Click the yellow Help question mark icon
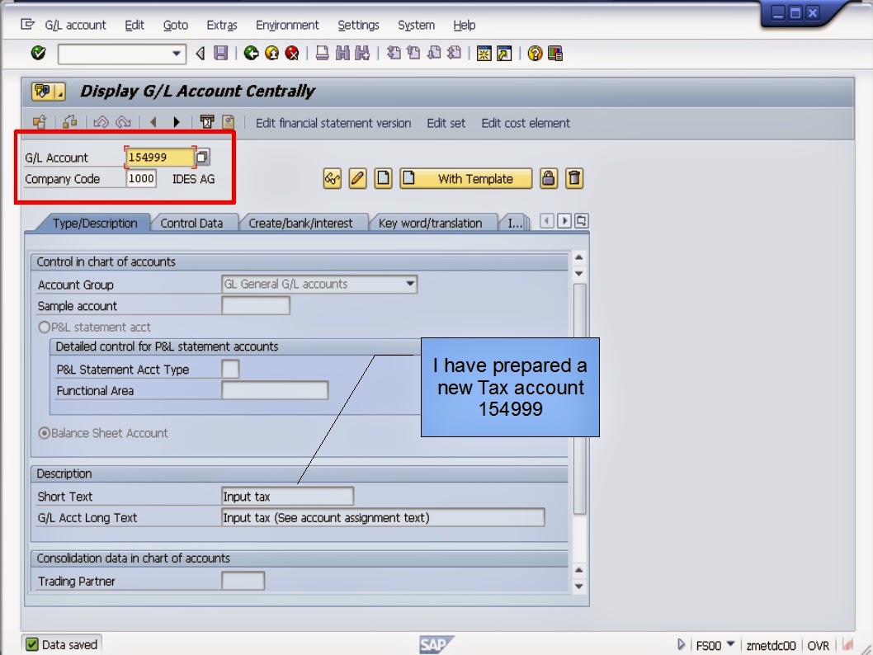This screenshot has height=655, width=873. point(535,54)
